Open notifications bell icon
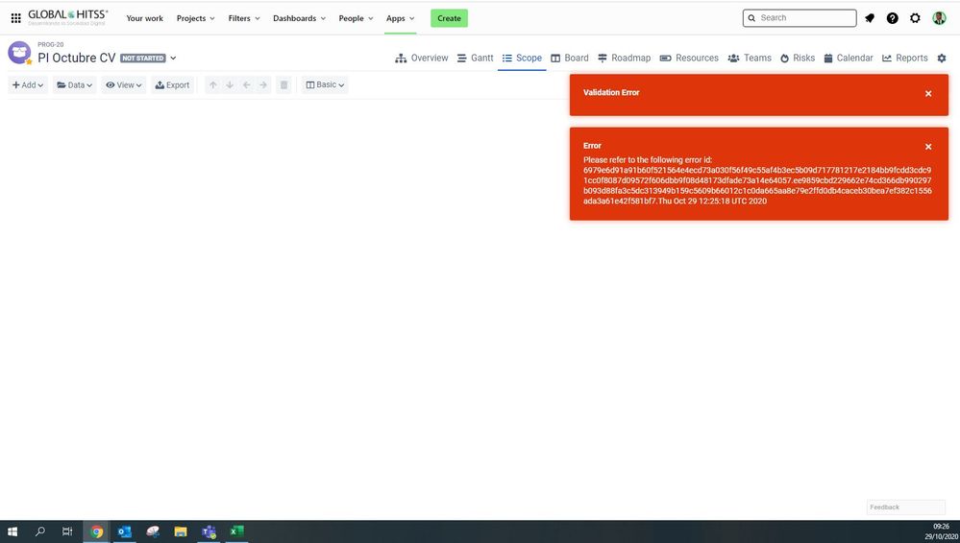This screenshot has width=960, height=543. (870, 18)
